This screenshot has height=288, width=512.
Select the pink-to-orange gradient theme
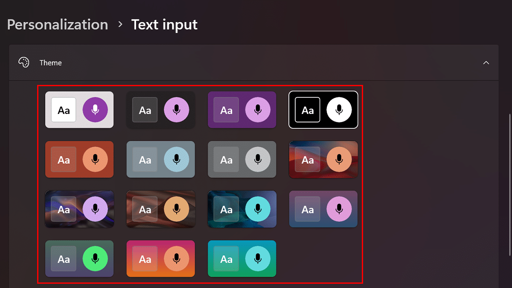point(161,259)
